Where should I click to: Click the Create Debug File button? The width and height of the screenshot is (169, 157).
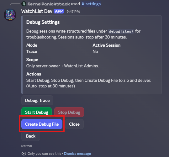pos(42,124)
